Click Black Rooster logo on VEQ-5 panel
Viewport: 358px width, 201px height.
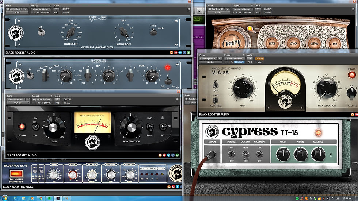click(16, 76)
